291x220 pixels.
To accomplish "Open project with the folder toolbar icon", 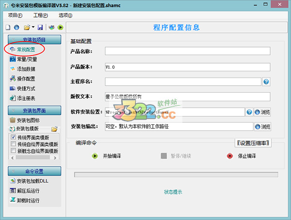I will coord(27,28).
